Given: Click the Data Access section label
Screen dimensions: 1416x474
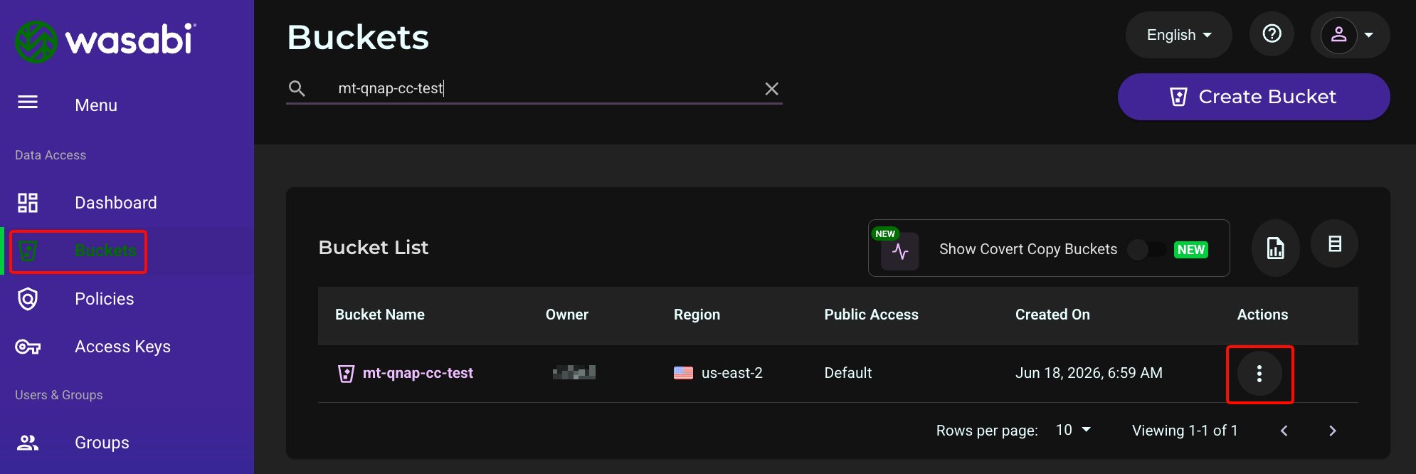Looking at the screenshot, I should click(x=51, y=155).
